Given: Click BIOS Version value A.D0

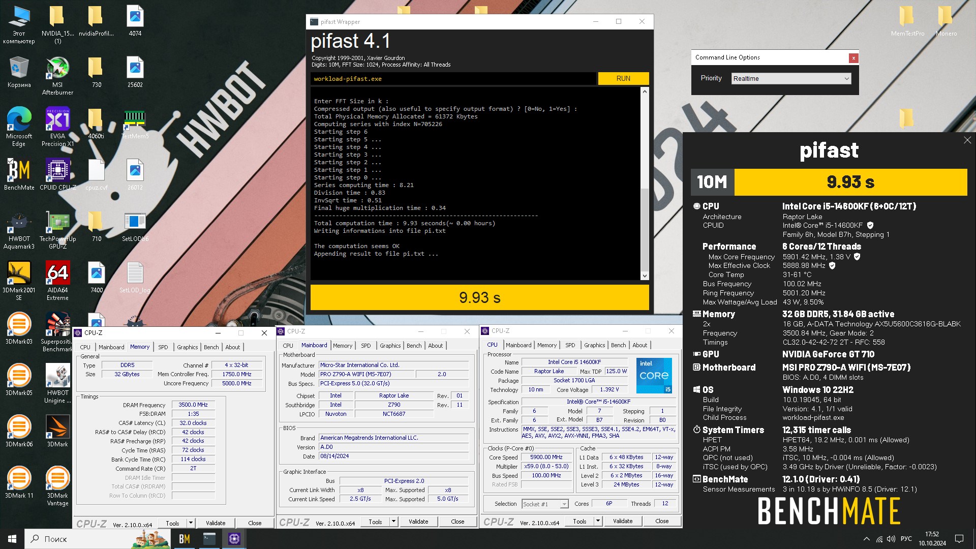Looking at the screenshot, I should click(x=393, y=447).
